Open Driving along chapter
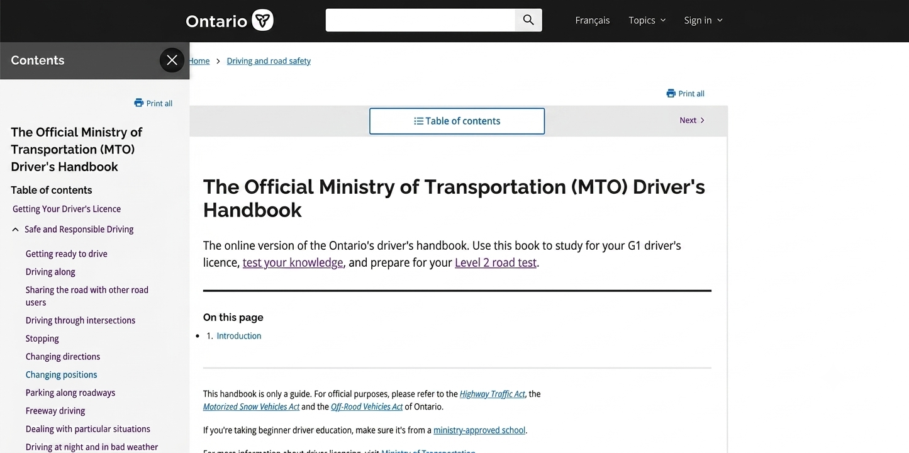909x453 pixels. [x=50, y=272]
